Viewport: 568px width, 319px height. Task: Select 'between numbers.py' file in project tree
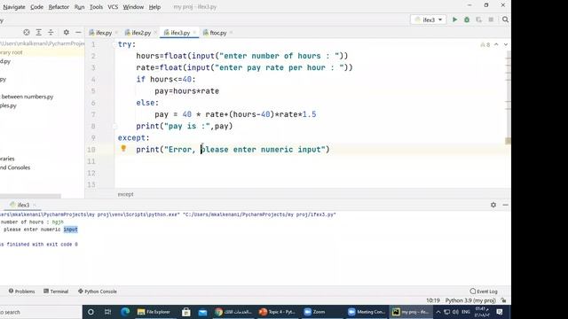(28, 97)
